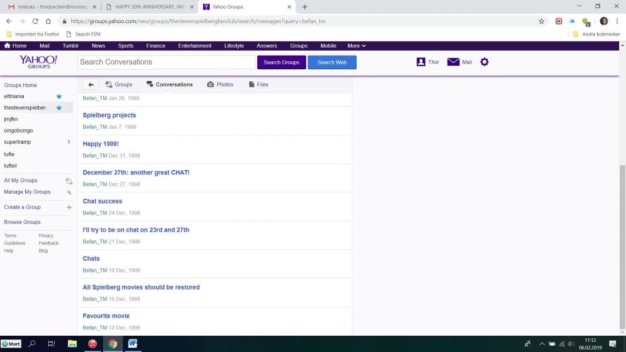Viewport: 626px width, 352px height.
Task: Open Word from the taskbar
Action: (133, 344)
